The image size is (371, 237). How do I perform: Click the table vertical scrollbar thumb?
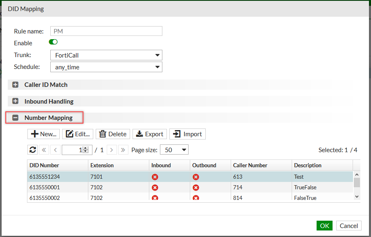pyautogui.click(x=357, y=182)
